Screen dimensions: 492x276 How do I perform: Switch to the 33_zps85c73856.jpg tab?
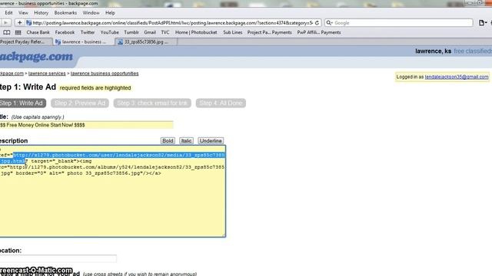(x=146, y=42)
